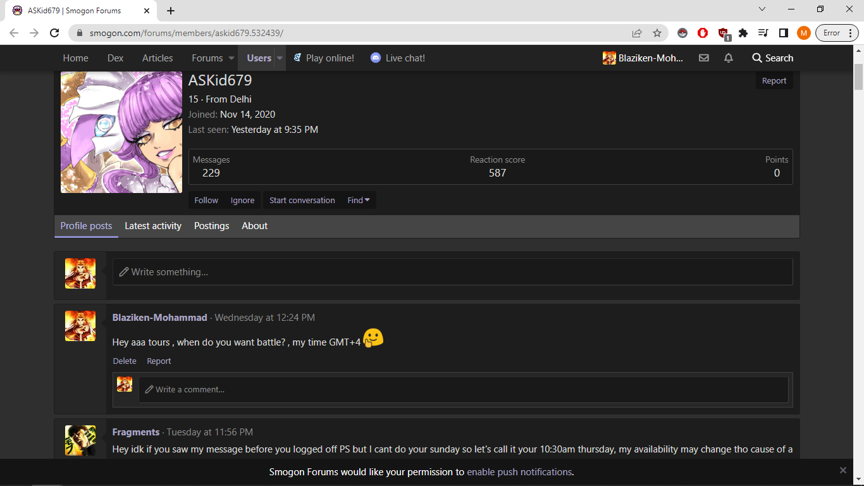The image size is (864, 486).
Task: Dismiss the push notifications banner
Action: pos(843,470)
